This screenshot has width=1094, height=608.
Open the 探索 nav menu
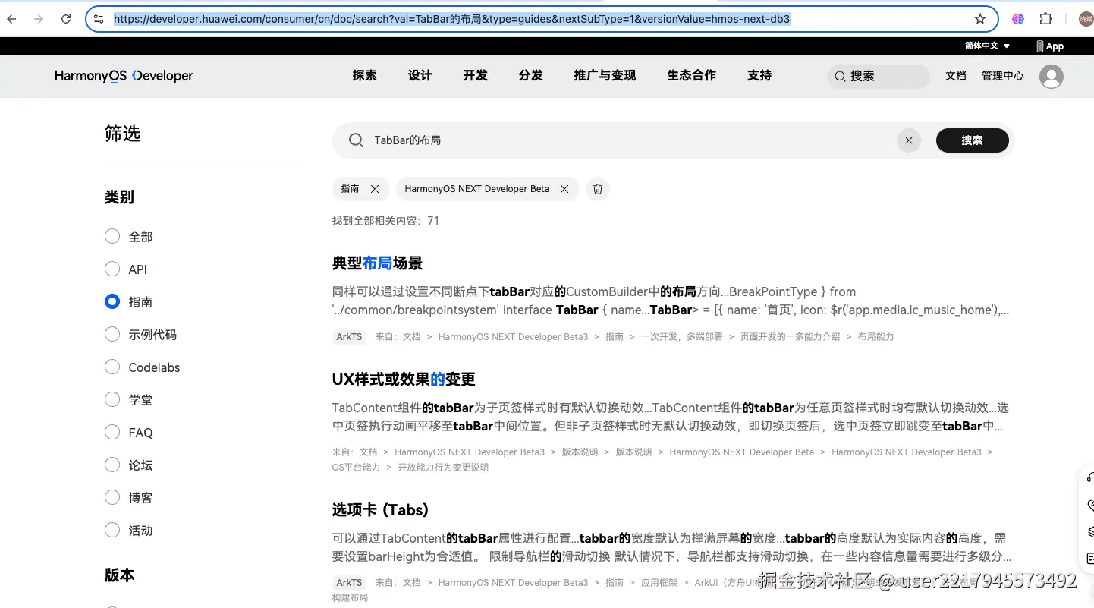[x=364, y=76]
